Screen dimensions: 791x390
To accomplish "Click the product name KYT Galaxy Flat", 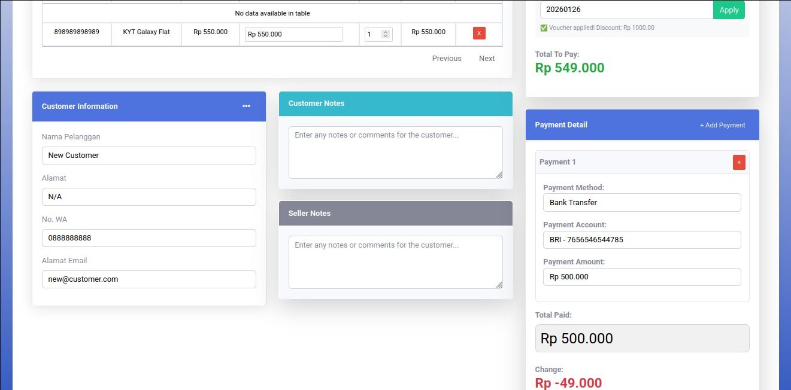I will [147, 32].
